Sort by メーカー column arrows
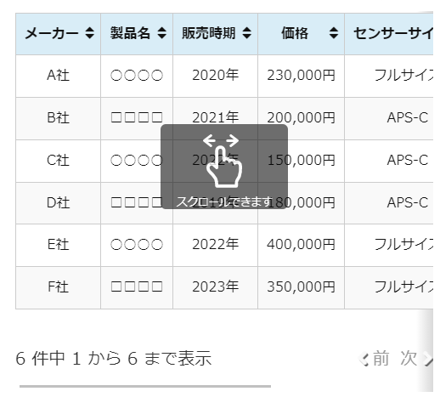 coord(89,33)
